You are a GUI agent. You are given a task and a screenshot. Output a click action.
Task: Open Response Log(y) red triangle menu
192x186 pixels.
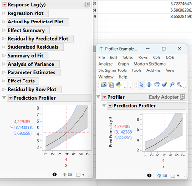pos(4,5)
